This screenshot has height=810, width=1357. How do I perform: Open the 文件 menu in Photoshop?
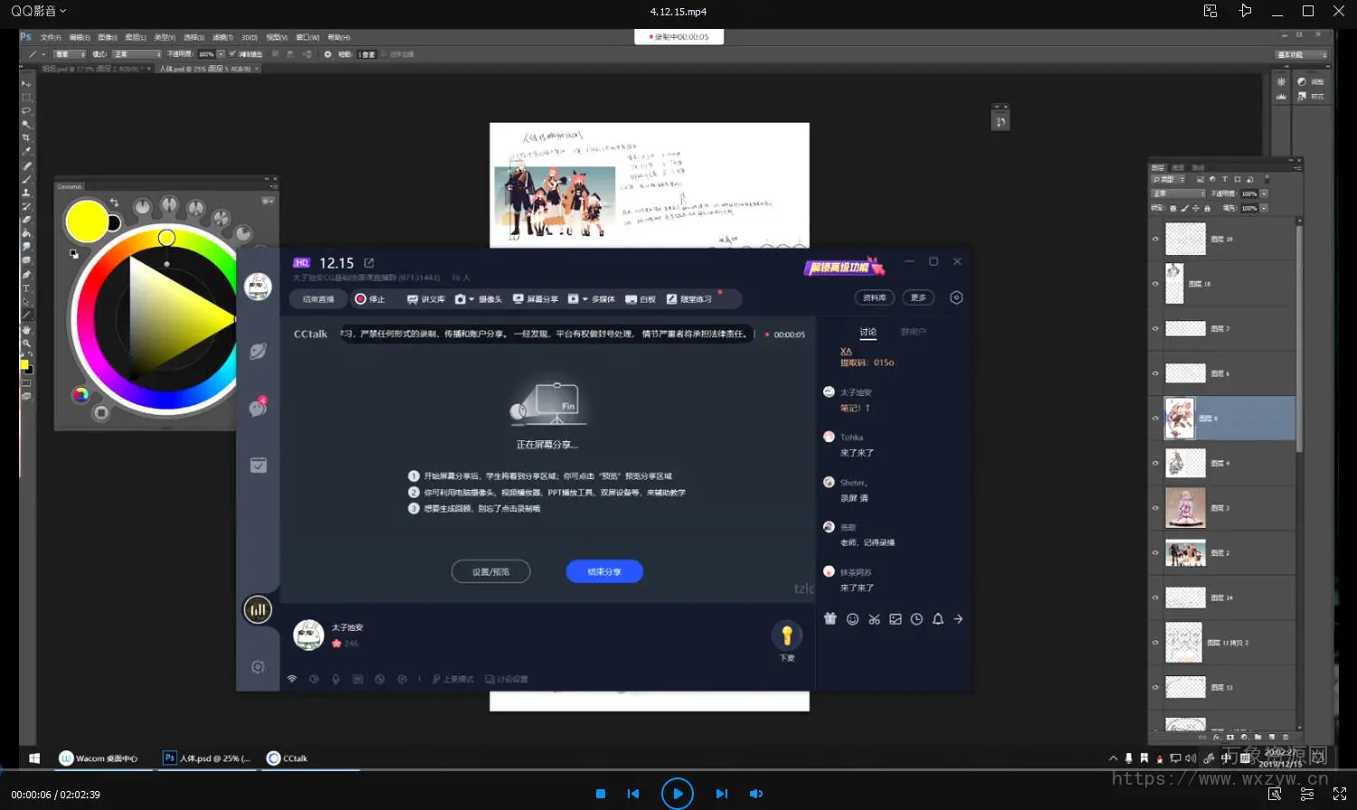[51, 37]
